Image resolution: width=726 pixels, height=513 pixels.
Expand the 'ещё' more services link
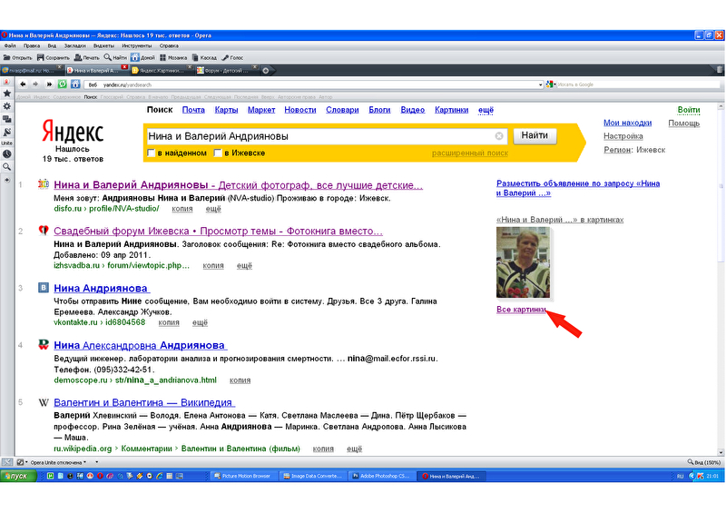(486, 110)
